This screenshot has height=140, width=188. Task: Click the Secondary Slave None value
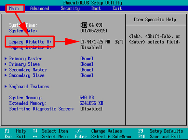(x=86, y=75)
